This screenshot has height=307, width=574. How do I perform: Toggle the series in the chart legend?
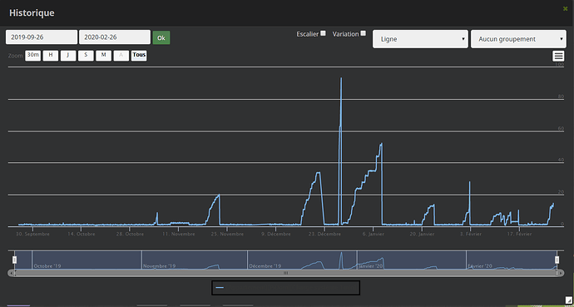286,288
